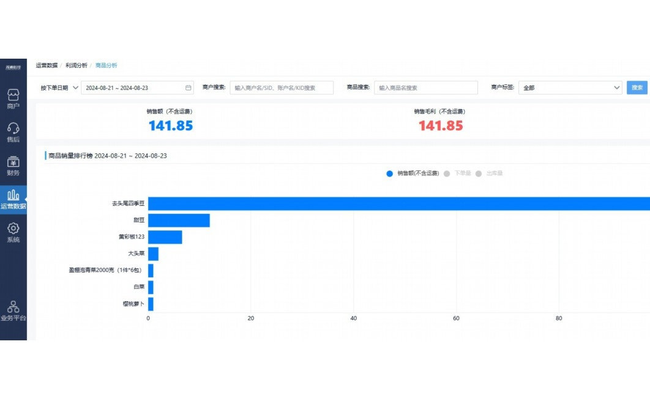Expand the 商户标签 全部 dropdown
This screenshot has height=399, width=650.
pyautogui.click(x=572, y=87)
